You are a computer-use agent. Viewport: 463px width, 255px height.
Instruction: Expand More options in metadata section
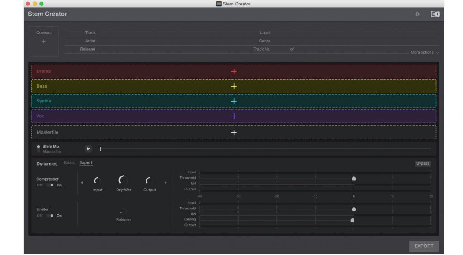425,52
